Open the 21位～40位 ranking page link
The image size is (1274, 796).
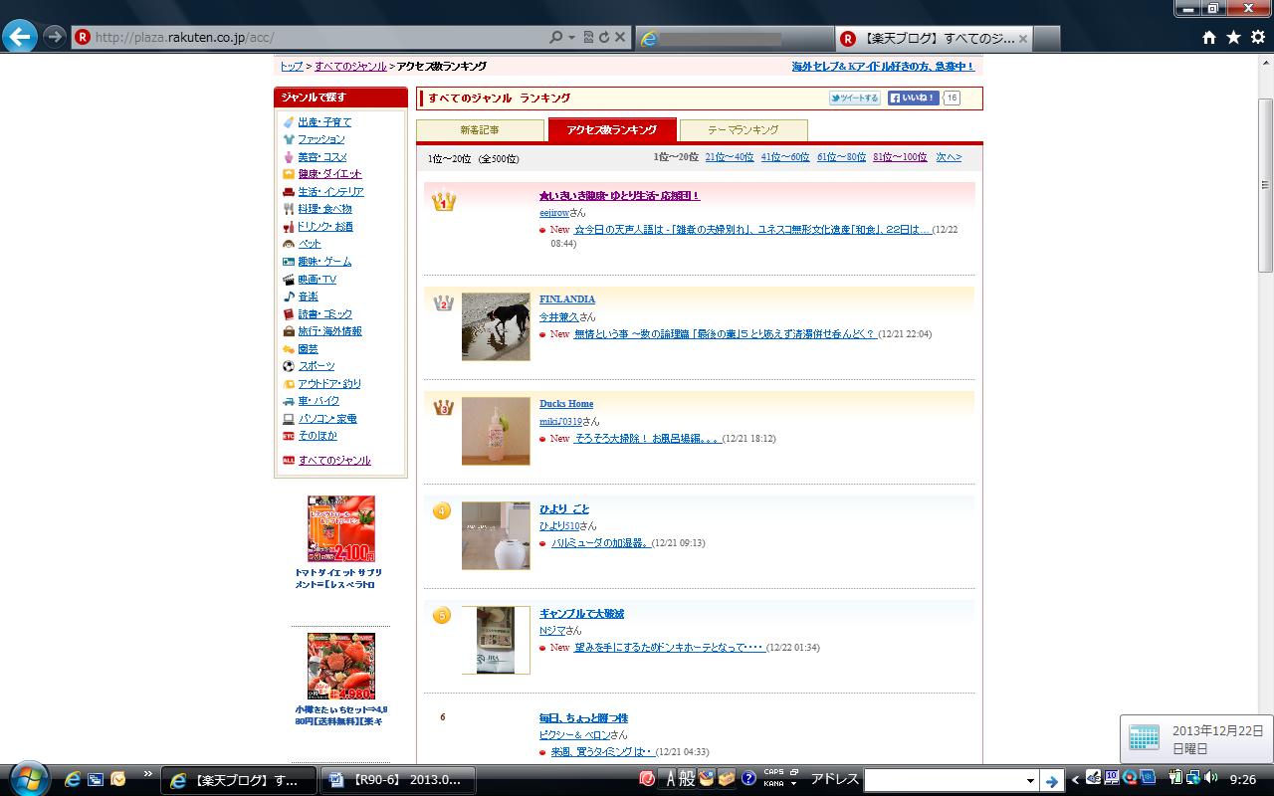point(729,157)
